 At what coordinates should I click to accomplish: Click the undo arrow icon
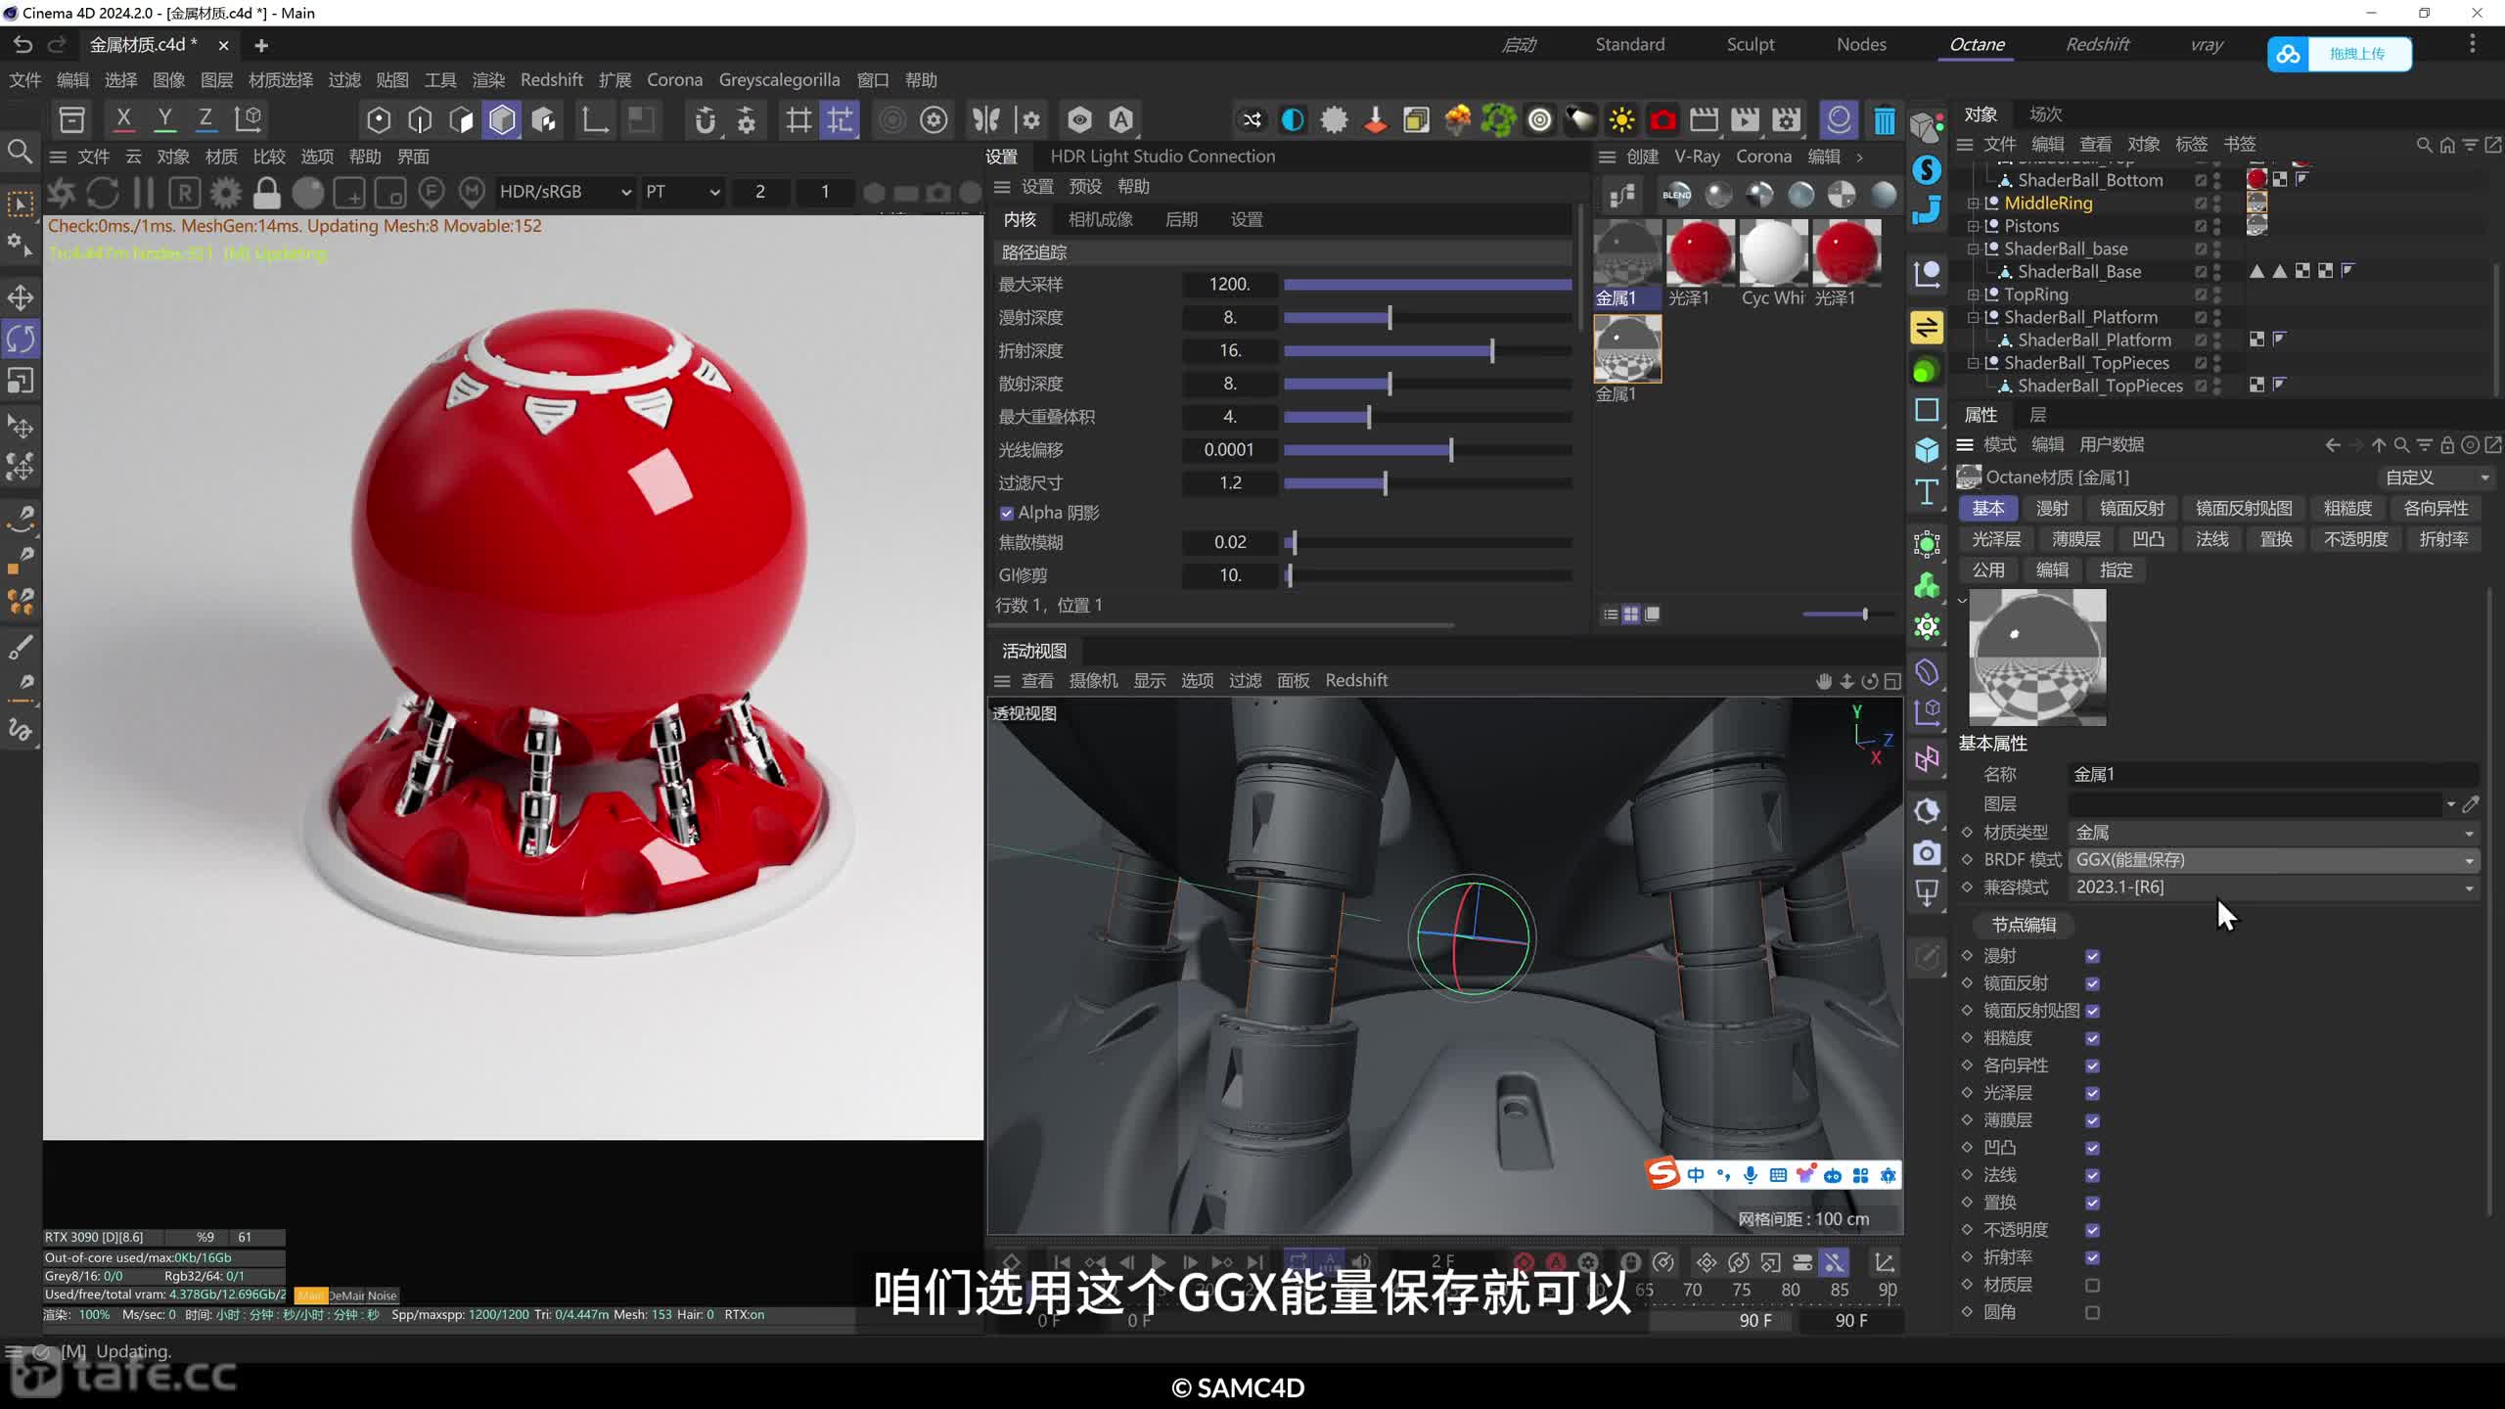[23, 45]
